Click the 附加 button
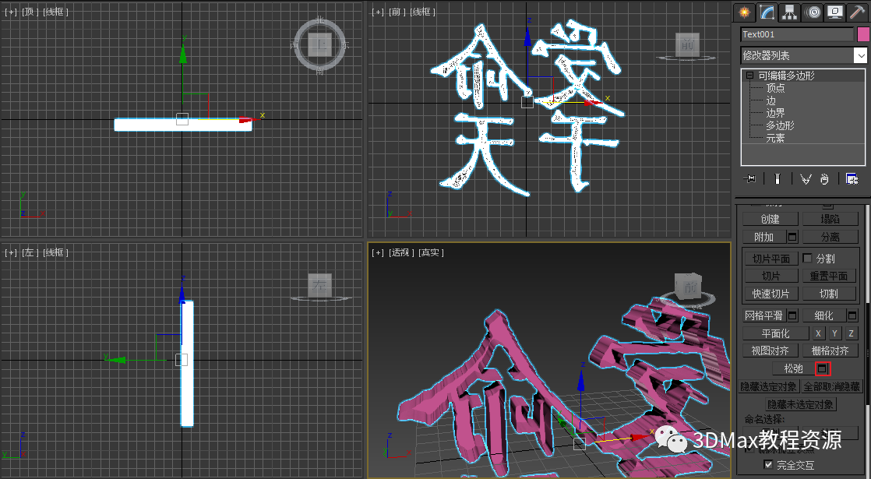This screenshot has width=871, height=479. (x=764, y=237)
